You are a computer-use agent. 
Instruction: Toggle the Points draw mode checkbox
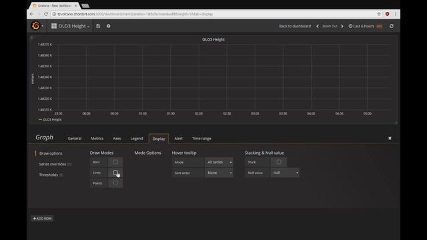[115, 183]
